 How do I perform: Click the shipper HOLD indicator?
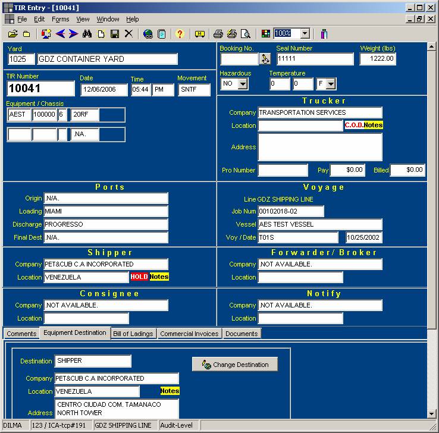click(x=139, y=277)
